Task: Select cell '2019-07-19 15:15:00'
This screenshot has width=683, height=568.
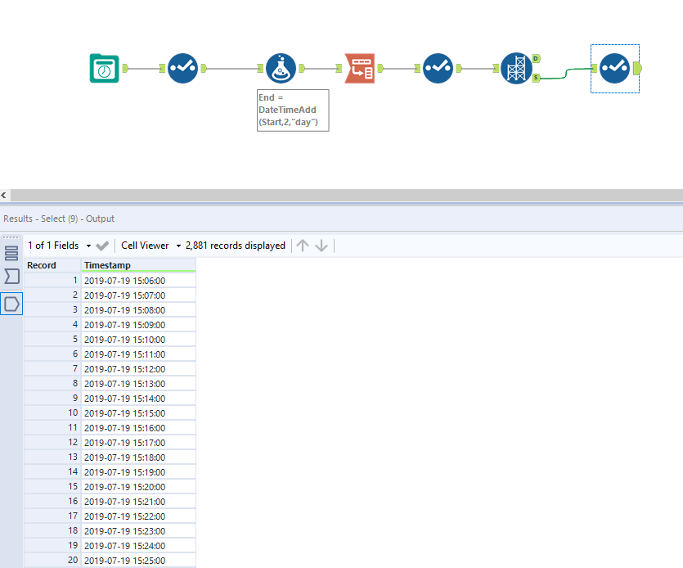Action: [x=138, y=413]
